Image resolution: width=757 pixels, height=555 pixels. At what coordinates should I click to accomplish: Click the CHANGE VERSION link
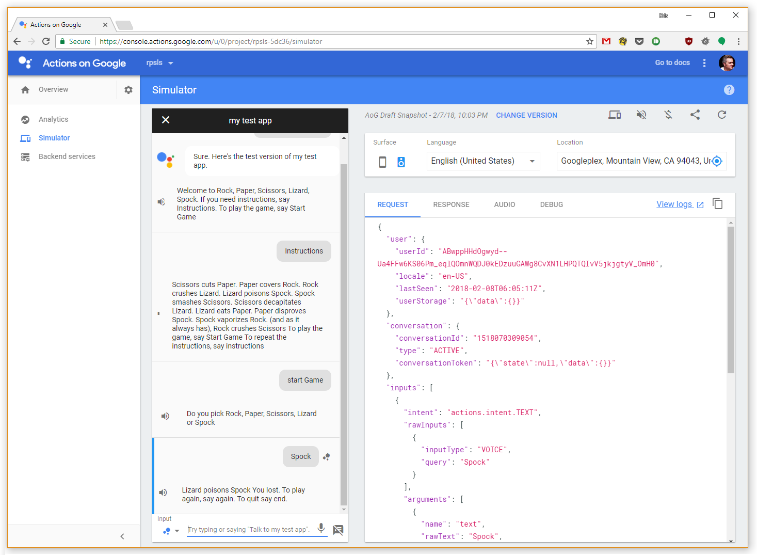click(x=526, y=115)
